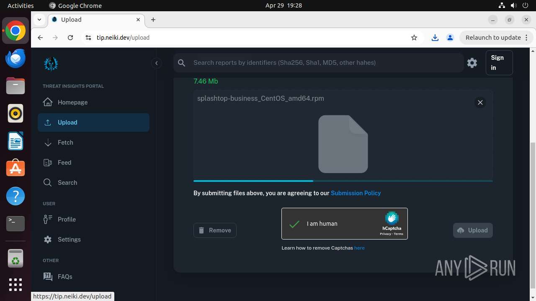Viewport: 536px width, 301px height.
Task: Launch Google Chrome from the dock
Action: point(15,31)
